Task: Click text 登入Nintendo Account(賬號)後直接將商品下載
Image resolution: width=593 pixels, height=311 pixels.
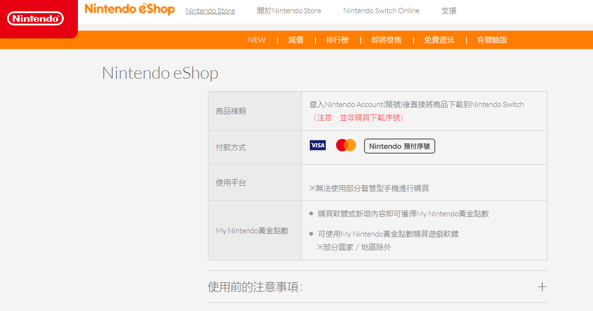Action: (417, 105)
